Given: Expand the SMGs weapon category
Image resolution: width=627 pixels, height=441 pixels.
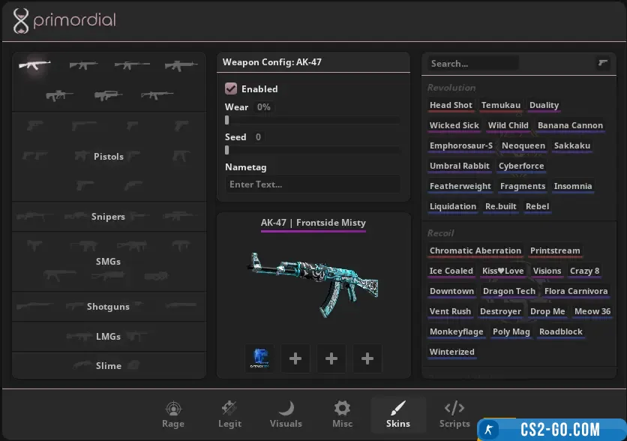Looking at the screenshot, I should (x=109, y=262).
